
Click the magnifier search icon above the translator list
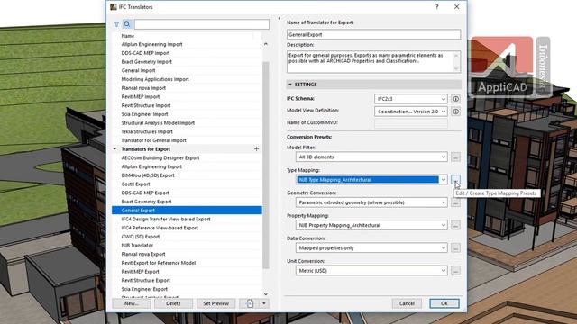point(127,24)
